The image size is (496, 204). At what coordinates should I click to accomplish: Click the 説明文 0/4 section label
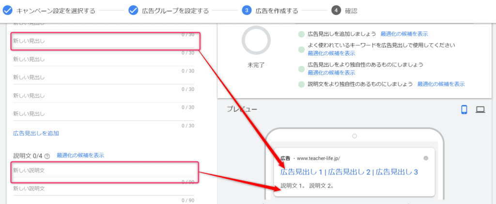pos(27,156)
